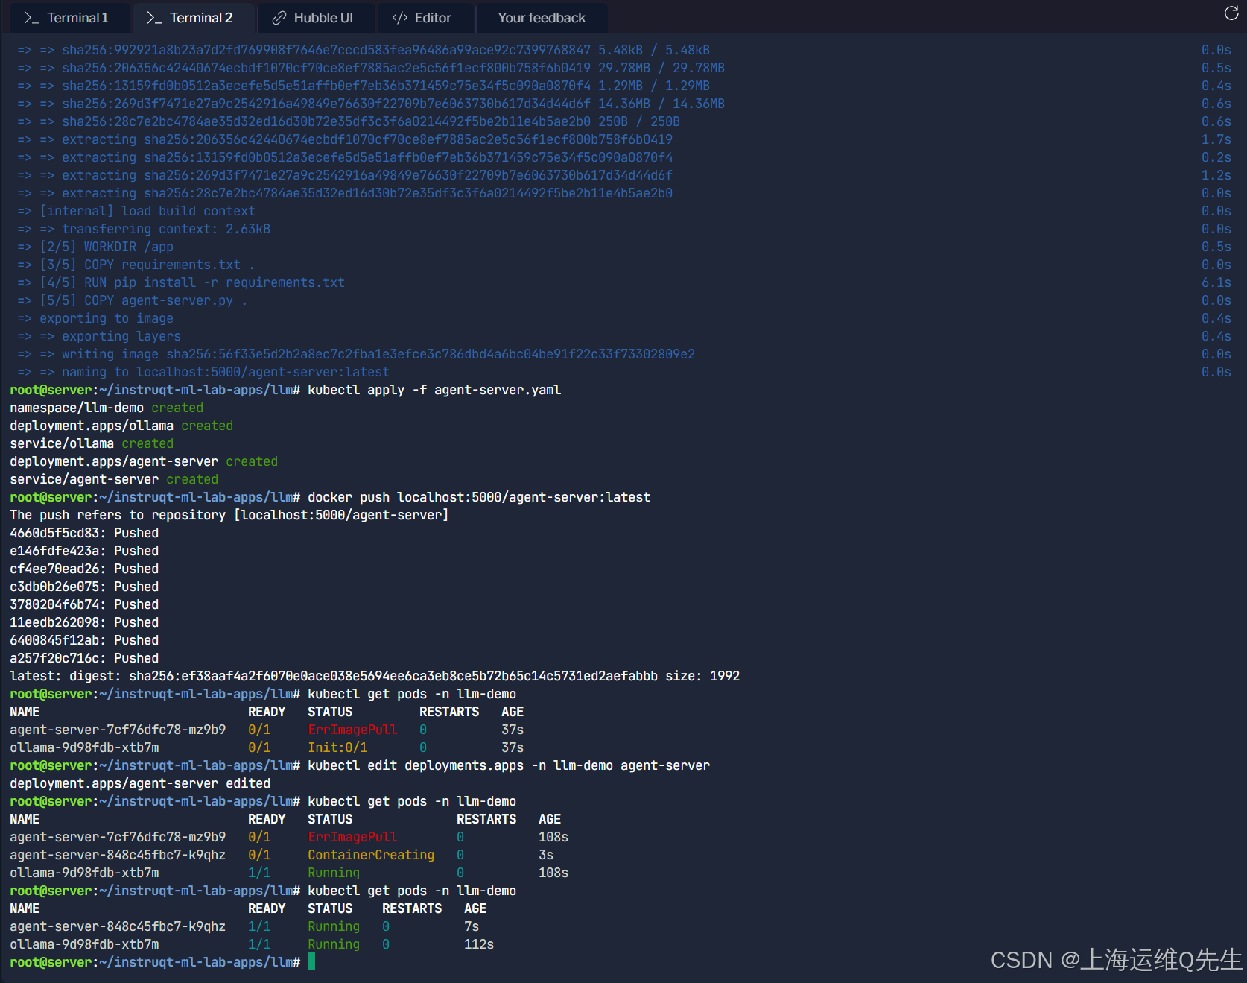Click the terminal prompt icon in Terminal 1 tab
This screenshot has height=983, width=1247.
point(31,18)
